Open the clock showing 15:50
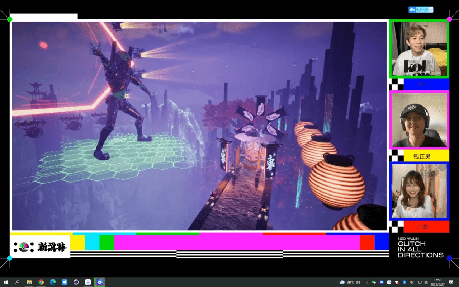459x287 pixels. 437,282
